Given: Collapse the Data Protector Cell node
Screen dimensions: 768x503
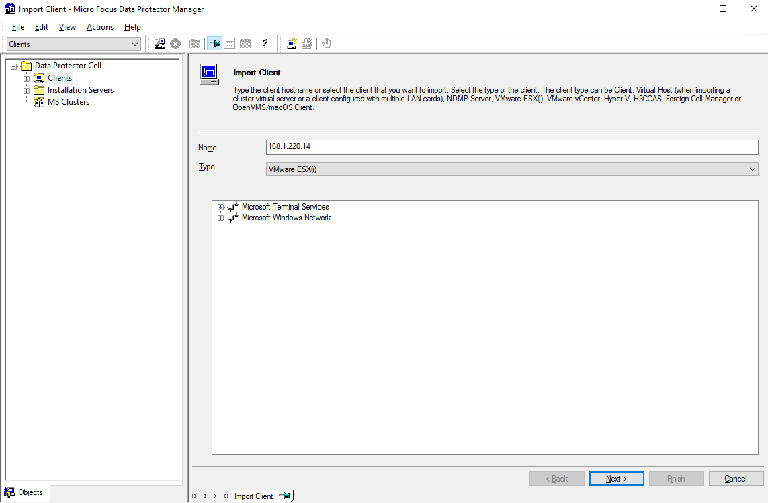Looking at the screenshot, I should pyautogui.click(x=13, y=66).
